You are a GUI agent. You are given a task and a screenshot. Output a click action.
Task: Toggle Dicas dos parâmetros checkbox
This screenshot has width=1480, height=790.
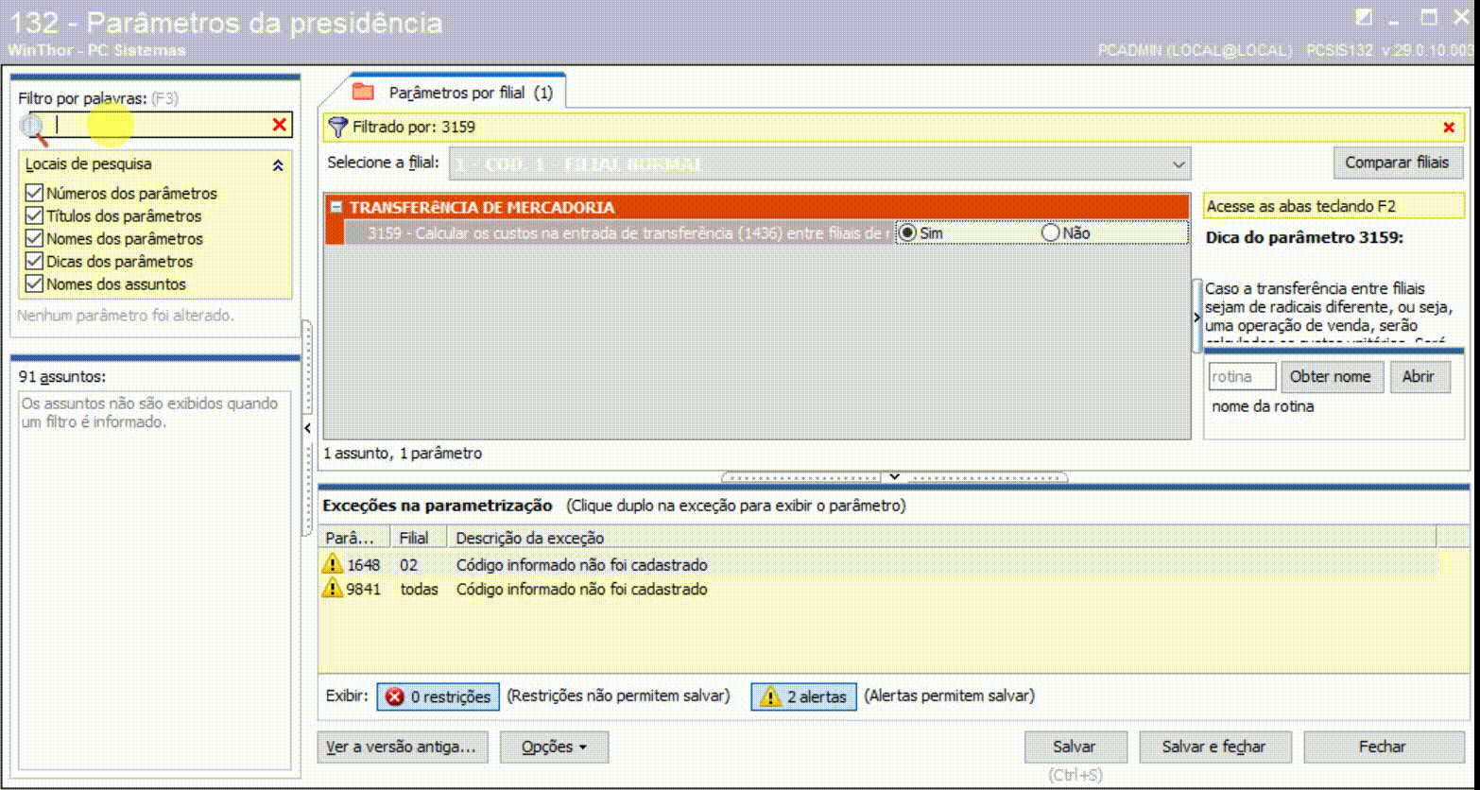(35, 261)
